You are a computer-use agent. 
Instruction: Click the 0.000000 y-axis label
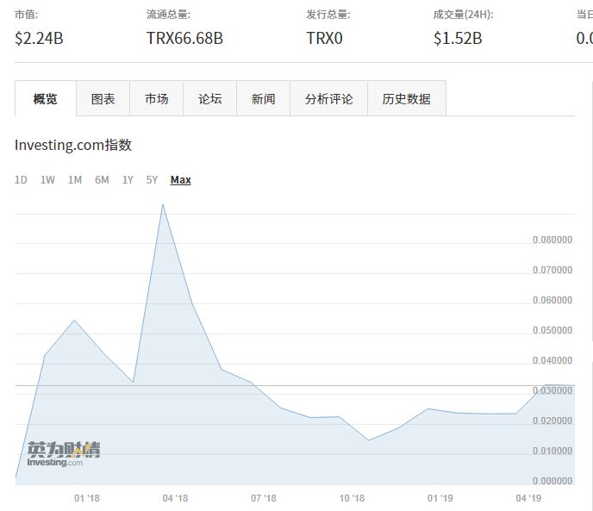pyautogui.click(x=552, y=481)
